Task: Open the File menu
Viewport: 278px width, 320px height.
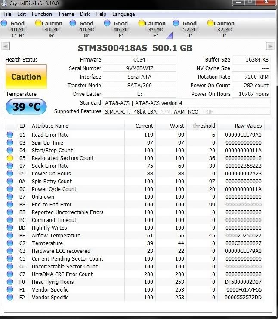Action: coord(7,14)
